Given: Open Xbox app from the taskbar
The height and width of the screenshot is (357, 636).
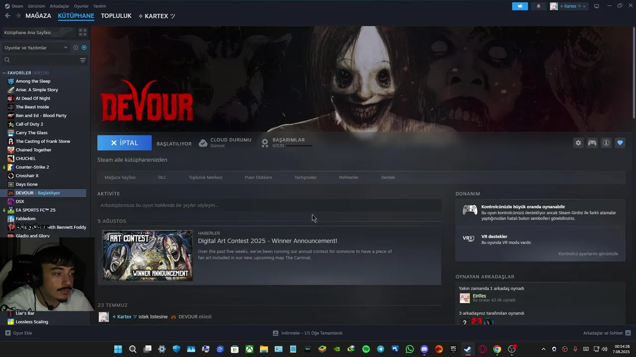Looking at the screenshot, I should [x=249, y=349].
